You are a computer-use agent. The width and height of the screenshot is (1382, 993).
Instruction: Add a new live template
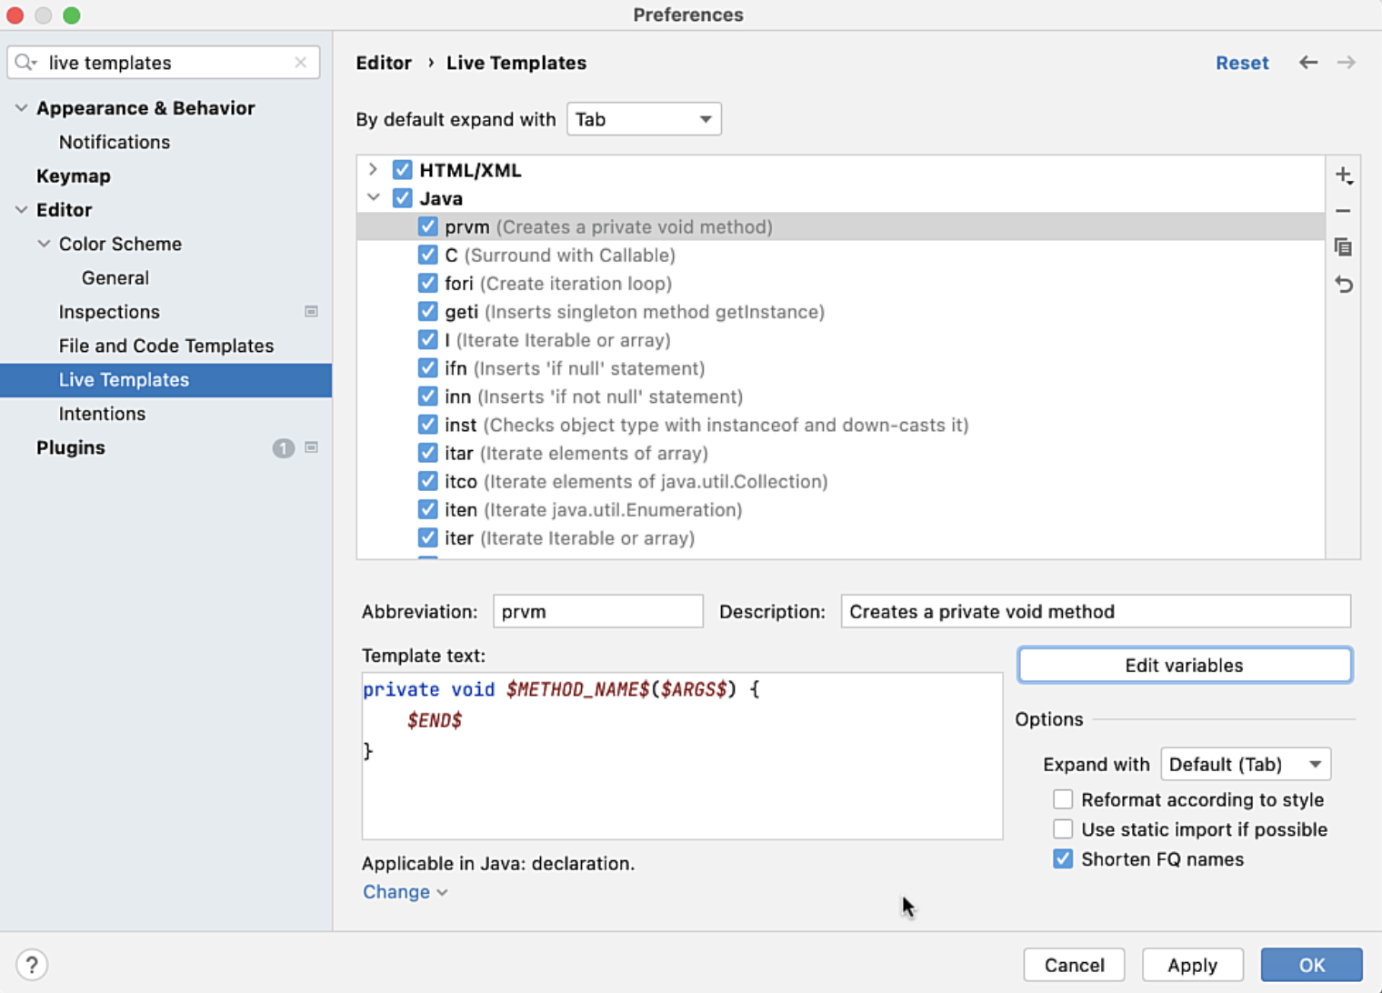tap(1344, 175)
